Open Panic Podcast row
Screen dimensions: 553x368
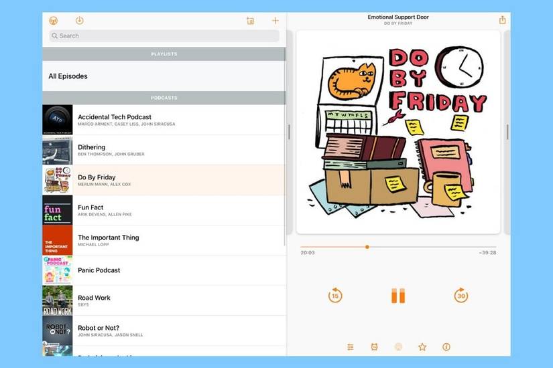coord(164,270)
